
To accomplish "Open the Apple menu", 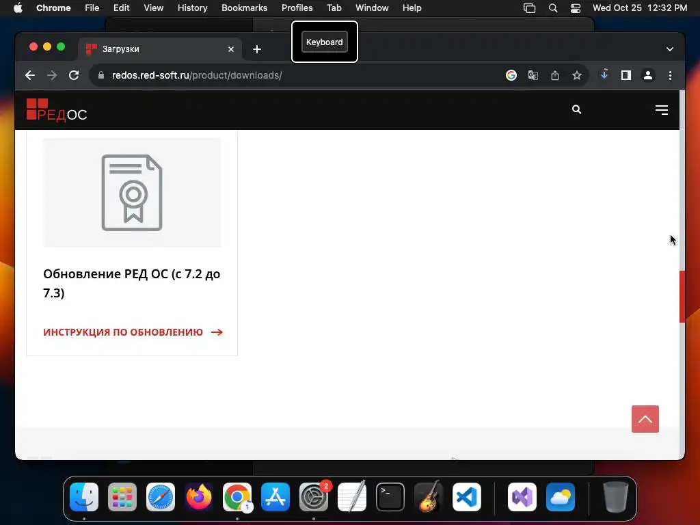I will click(x=18, y=8).
